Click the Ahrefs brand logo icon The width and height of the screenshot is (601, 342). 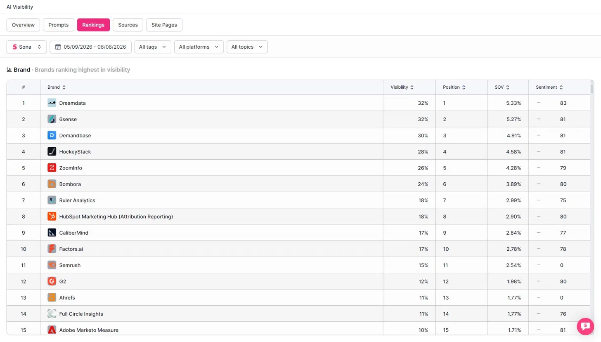(52, 298)
